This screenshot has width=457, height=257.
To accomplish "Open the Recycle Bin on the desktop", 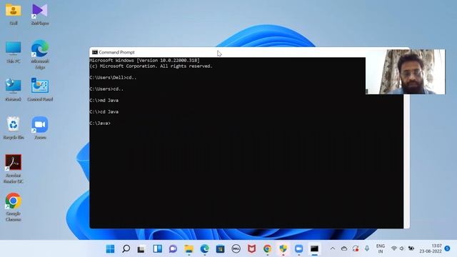I will (14, 128).
